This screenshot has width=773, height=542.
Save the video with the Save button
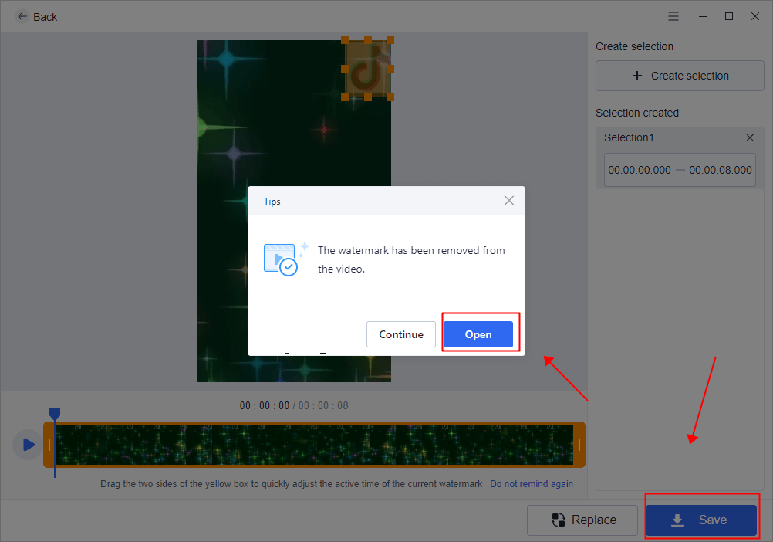(701, 520)
